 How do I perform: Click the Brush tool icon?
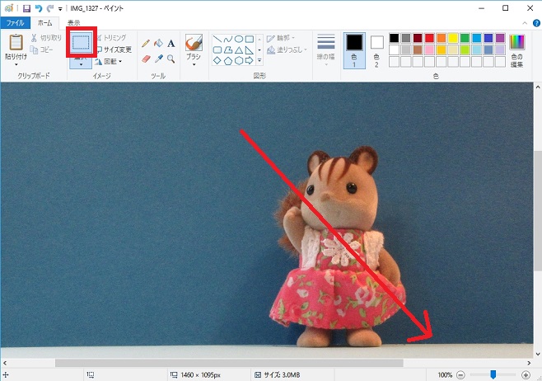pyautogui.click(x=194, y=43)
